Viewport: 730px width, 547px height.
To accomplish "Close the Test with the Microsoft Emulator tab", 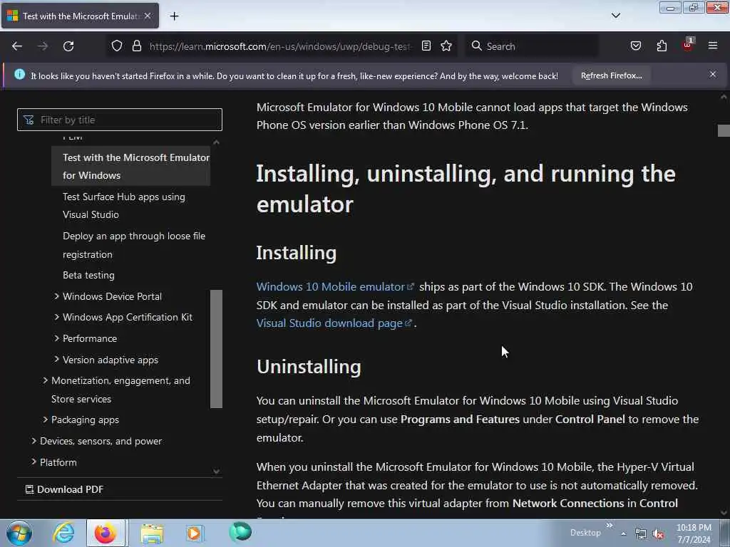I will point(148,16).
